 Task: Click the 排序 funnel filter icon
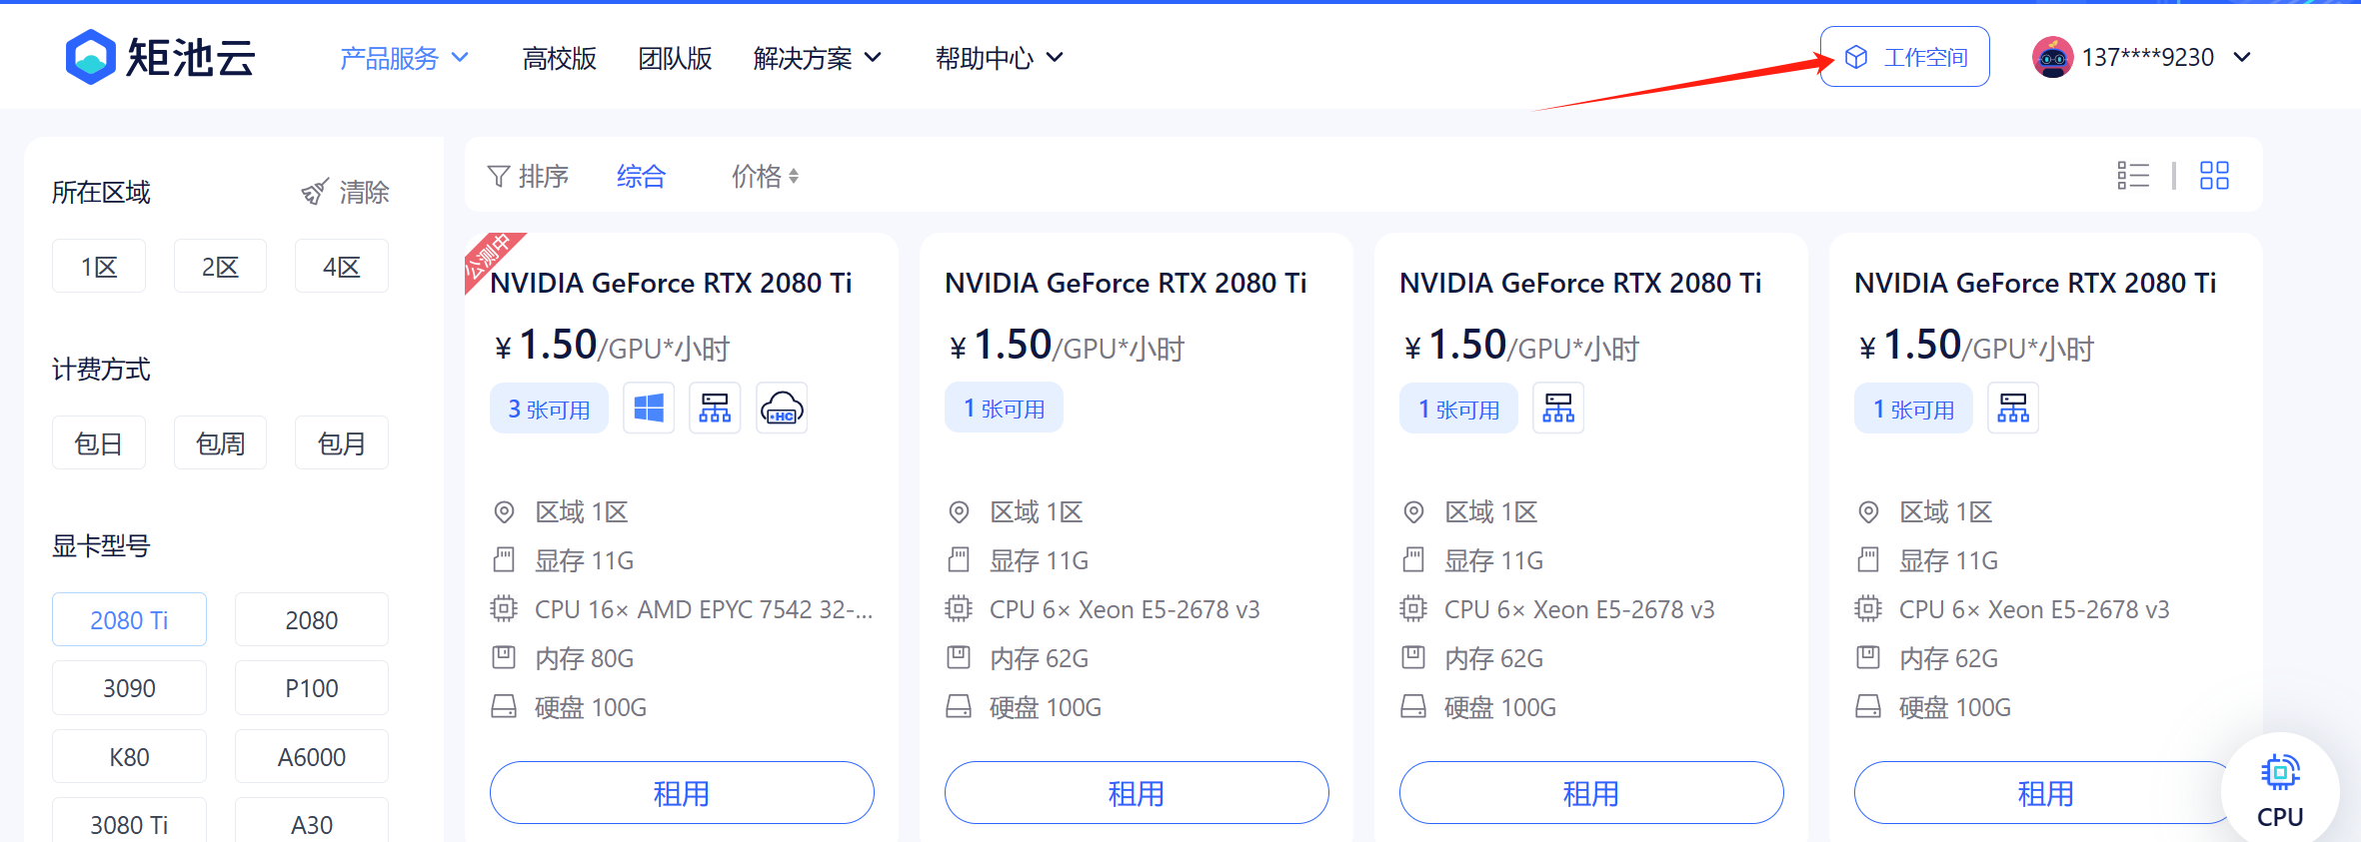[499, 176]
